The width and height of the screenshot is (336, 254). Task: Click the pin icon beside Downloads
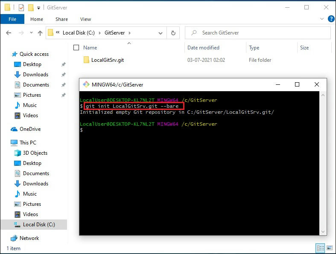pyautogui.click(x=64, y=75)
